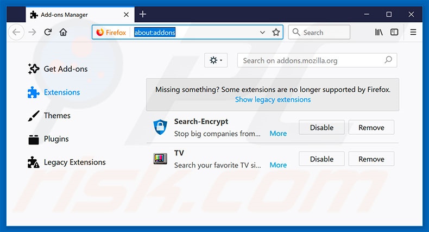Reload the current page
Viewport: 429px width, 232px height.
[48, 32]
